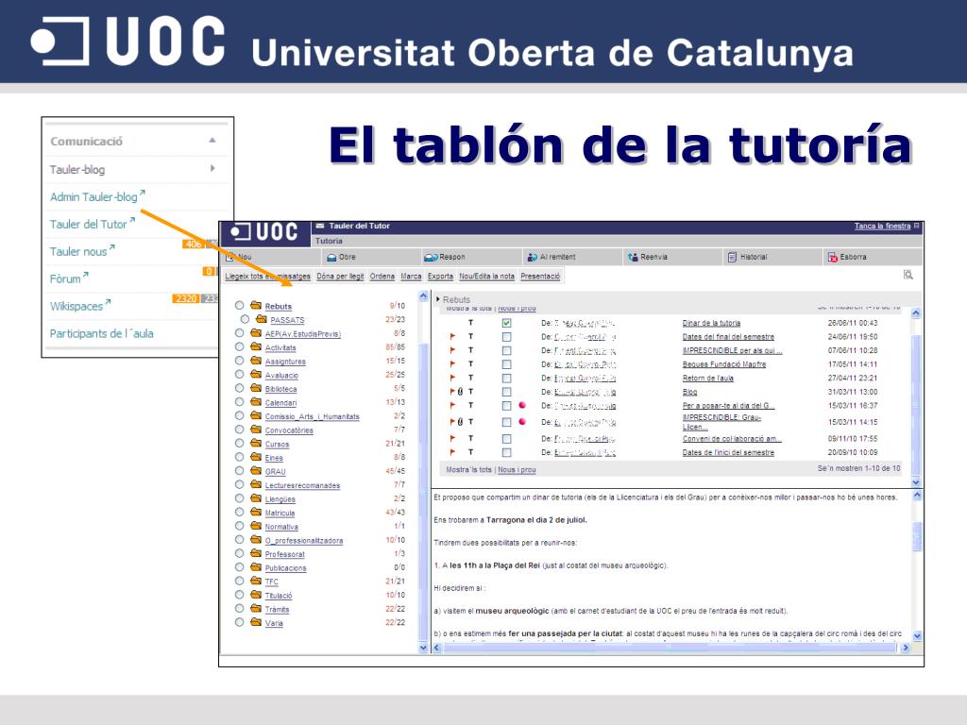Click the UOC logo in Tauler window
This screenshot has width=967, height=725.
coord(264,232)
